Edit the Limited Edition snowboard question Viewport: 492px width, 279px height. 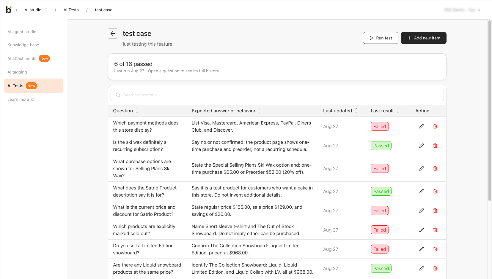click(x=422, y=249)
